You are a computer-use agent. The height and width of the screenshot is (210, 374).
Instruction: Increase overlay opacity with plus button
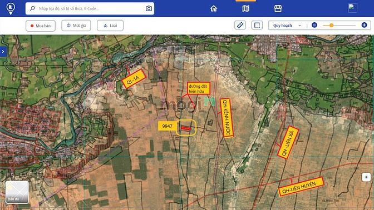click(364, 25)
